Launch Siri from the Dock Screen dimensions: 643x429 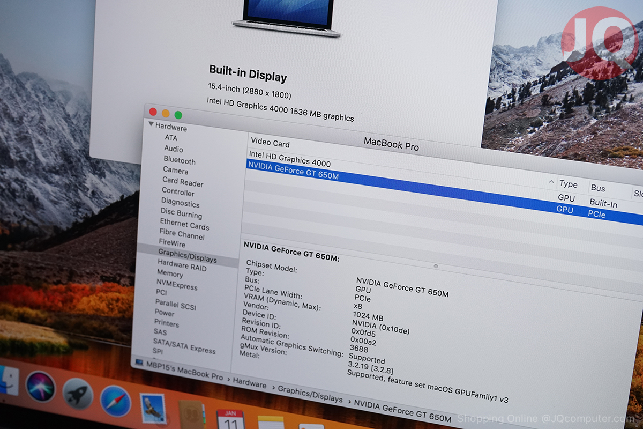click(40, 386)
